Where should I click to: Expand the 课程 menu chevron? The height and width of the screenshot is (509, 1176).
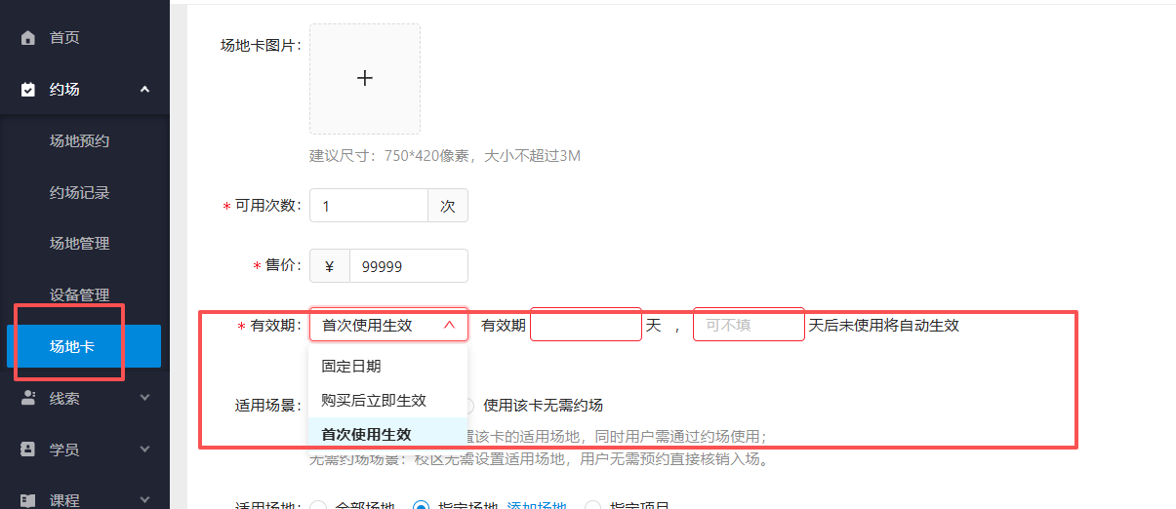pyautogui.click(x=145, y=500)
